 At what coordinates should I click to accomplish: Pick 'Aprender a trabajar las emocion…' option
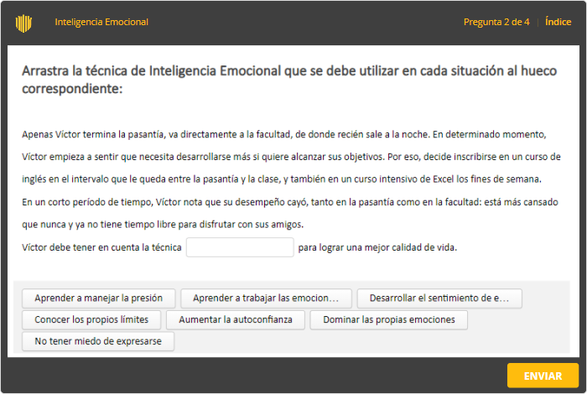[266, 298]
